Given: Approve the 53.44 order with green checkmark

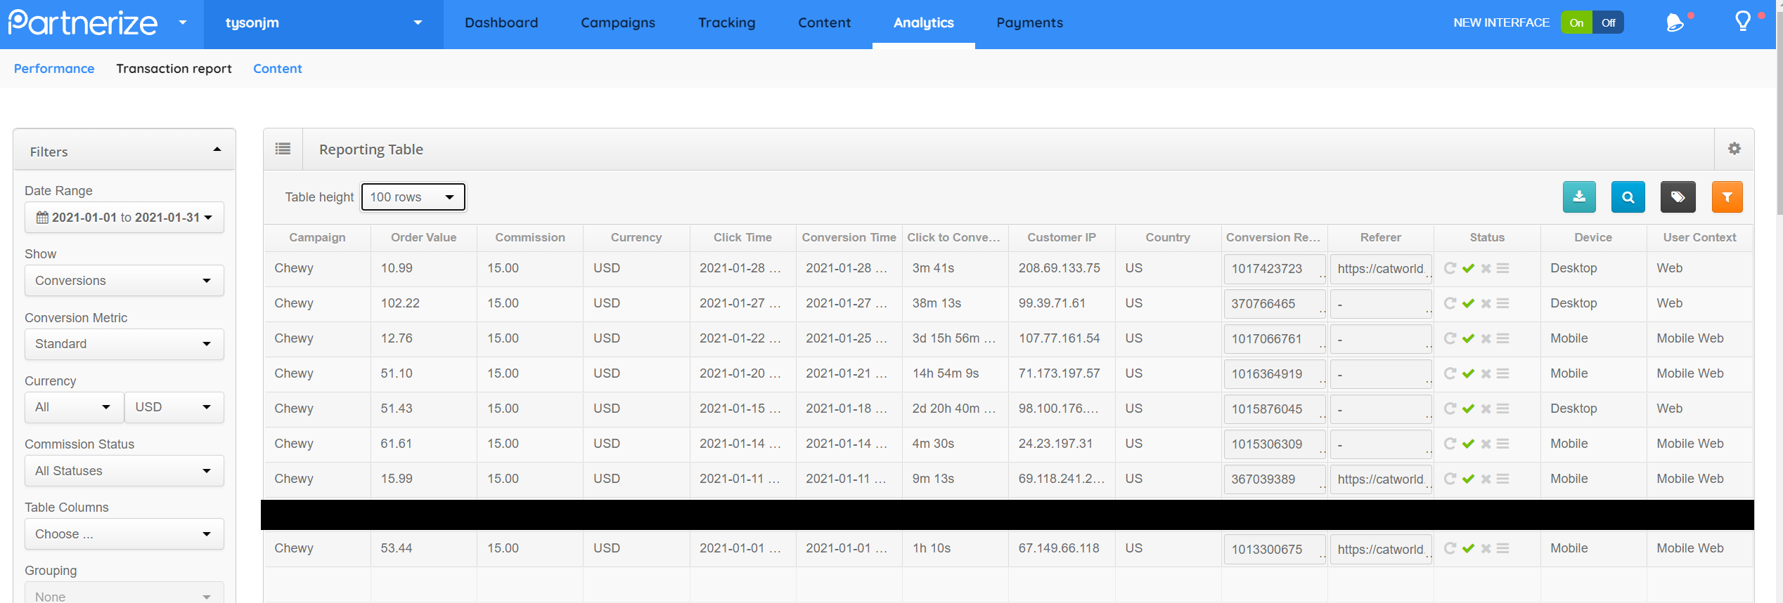Looking at the screenshot, I should pyautogui.click(x=1468, y=548).
